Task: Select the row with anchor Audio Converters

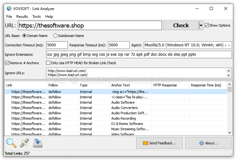Action: [116, 108]
